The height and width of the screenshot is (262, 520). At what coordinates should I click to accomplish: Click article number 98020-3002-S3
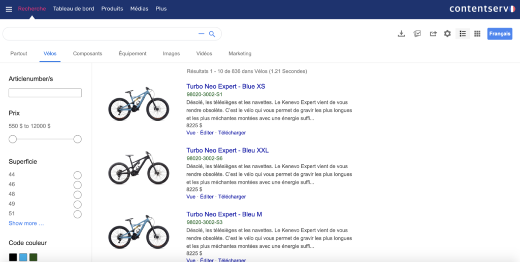[205, 222]
